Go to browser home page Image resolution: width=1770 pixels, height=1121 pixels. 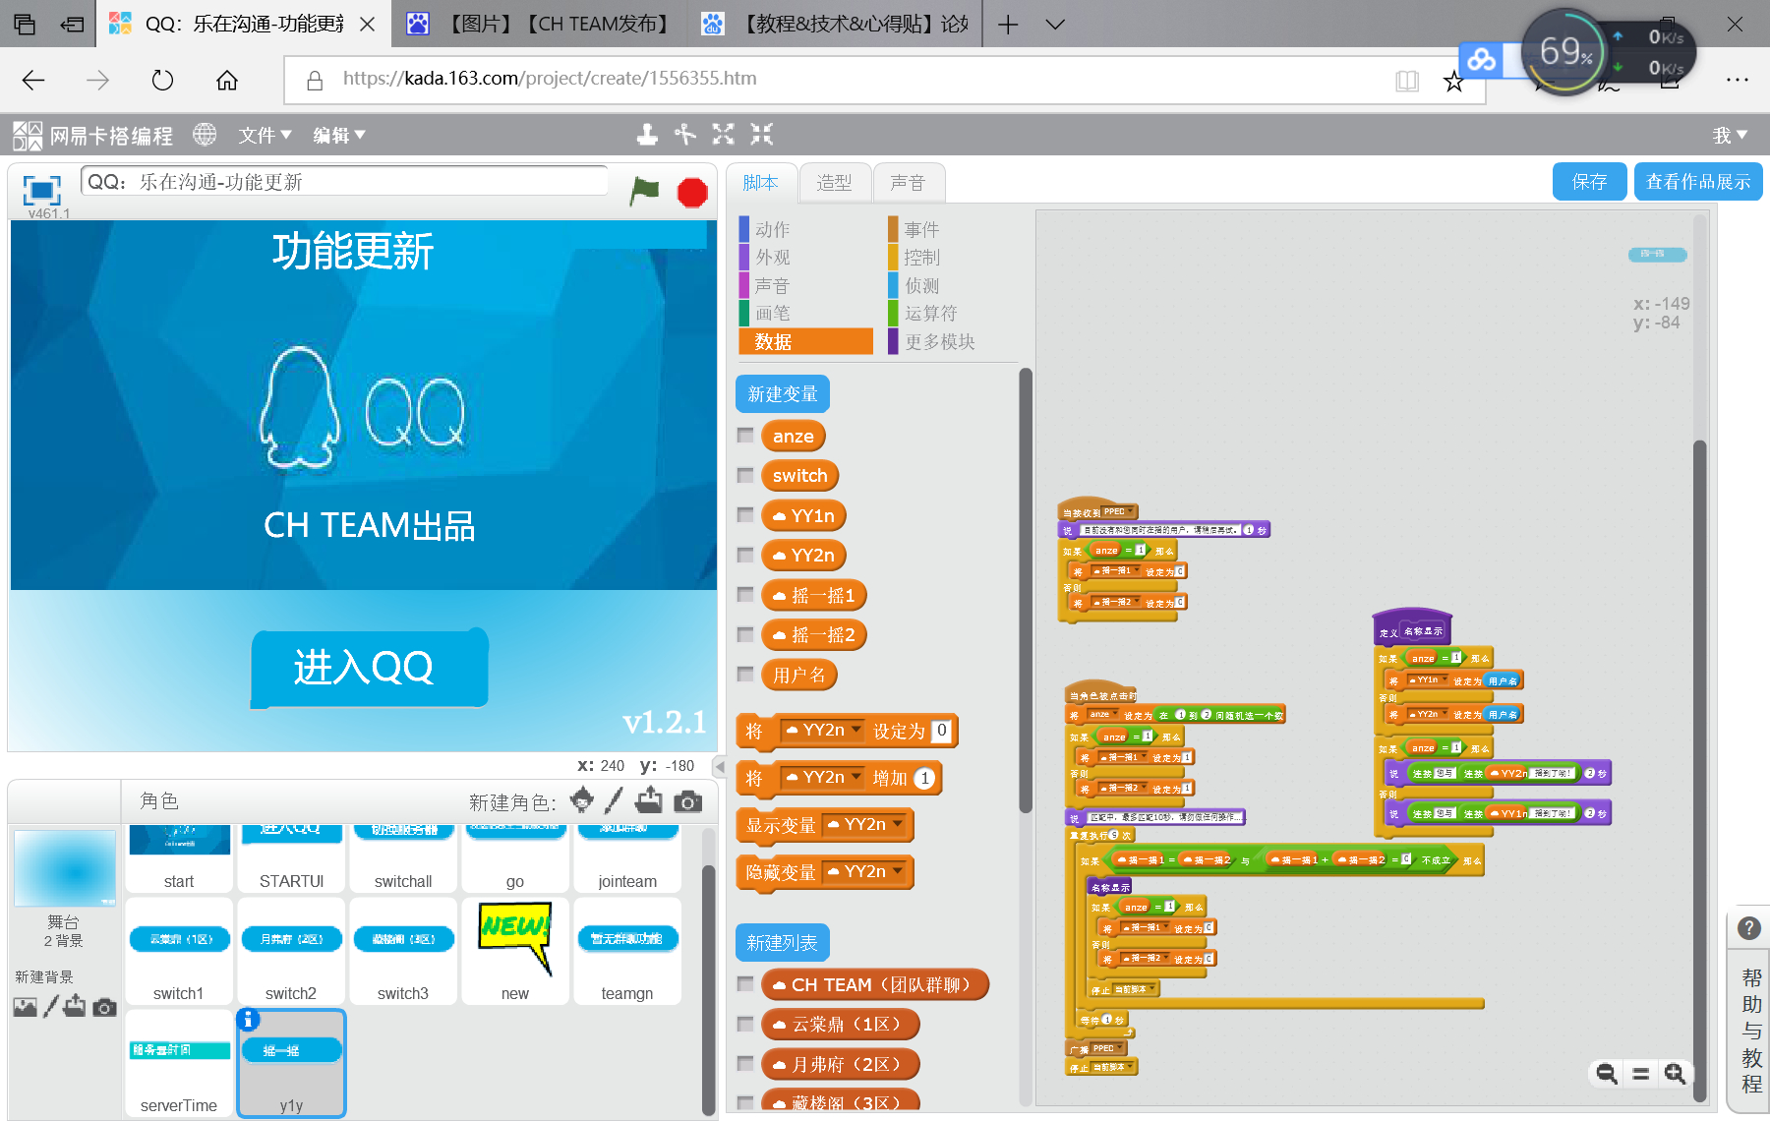(227, 80)
